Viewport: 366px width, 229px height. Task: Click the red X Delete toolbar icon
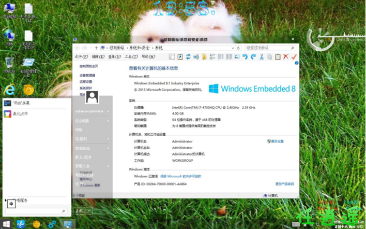coord(286,56)
